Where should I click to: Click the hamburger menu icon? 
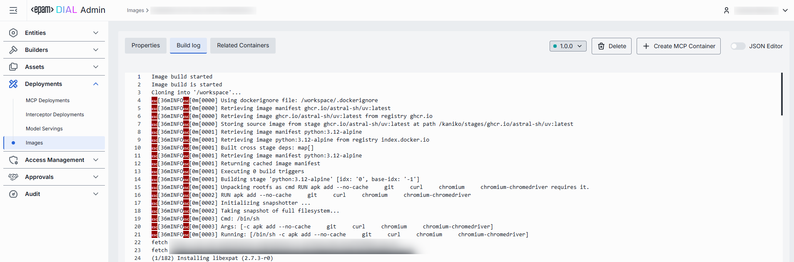click(13, 10)
